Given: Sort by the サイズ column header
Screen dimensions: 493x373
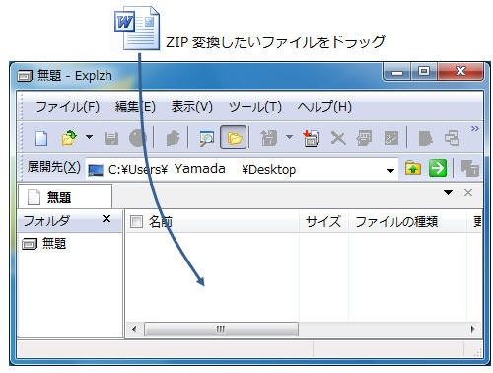Looking at the screenshot, I should 323,221.
